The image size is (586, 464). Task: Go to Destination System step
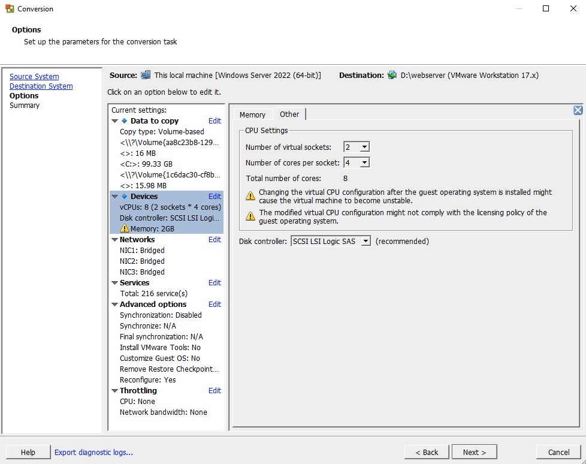click(41, 86)
